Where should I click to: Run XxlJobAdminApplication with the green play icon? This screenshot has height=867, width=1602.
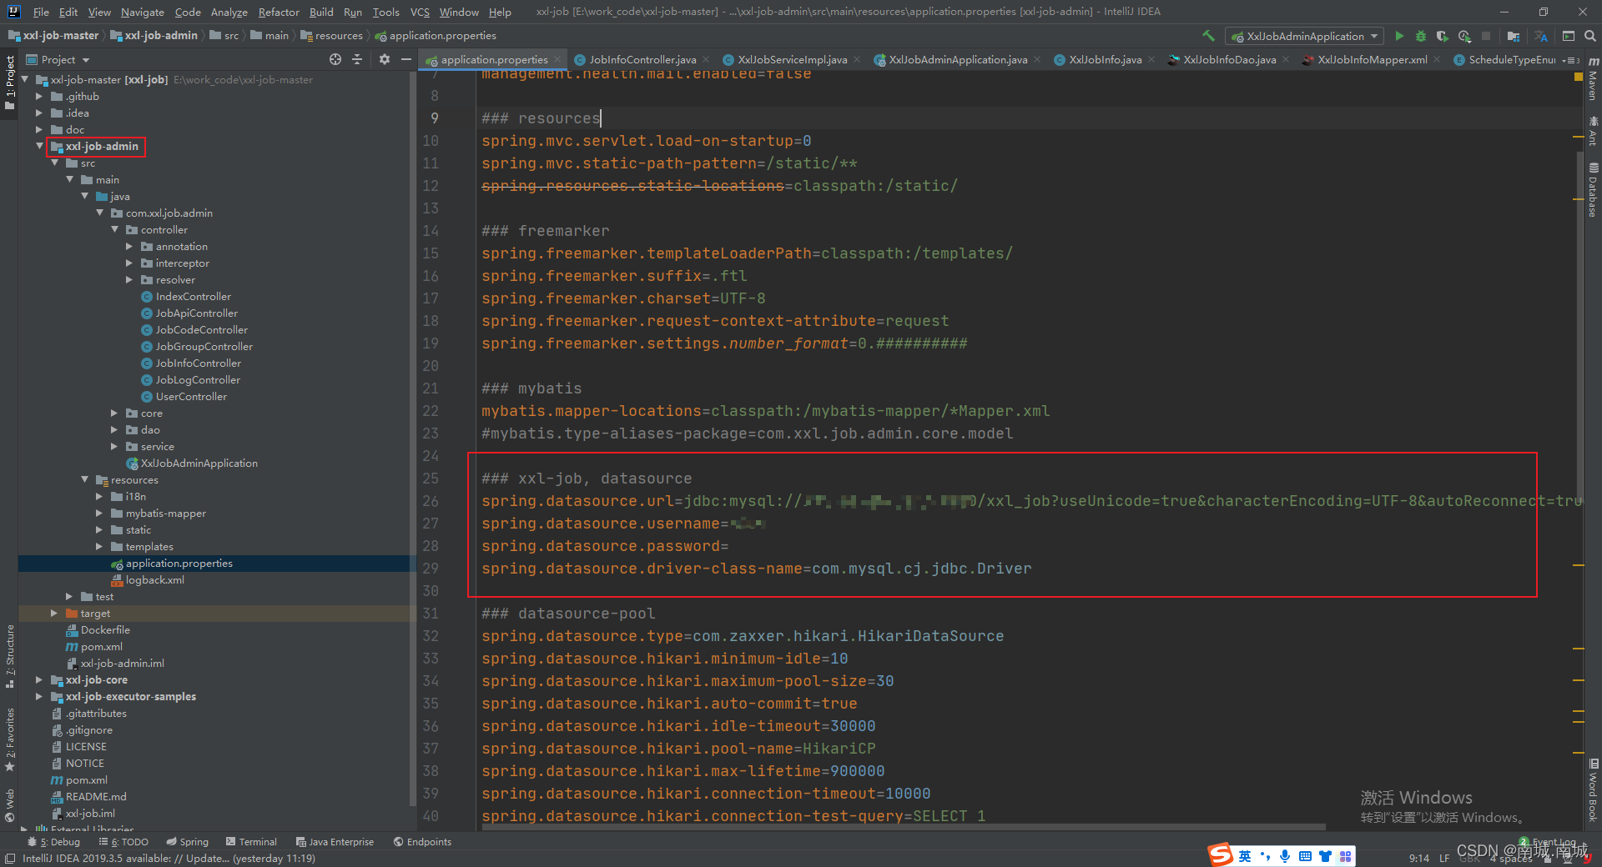pos(1399,36)
